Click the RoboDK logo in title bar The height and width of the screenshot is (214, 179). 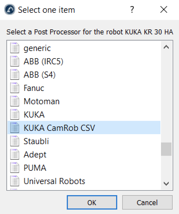[10, 10]
